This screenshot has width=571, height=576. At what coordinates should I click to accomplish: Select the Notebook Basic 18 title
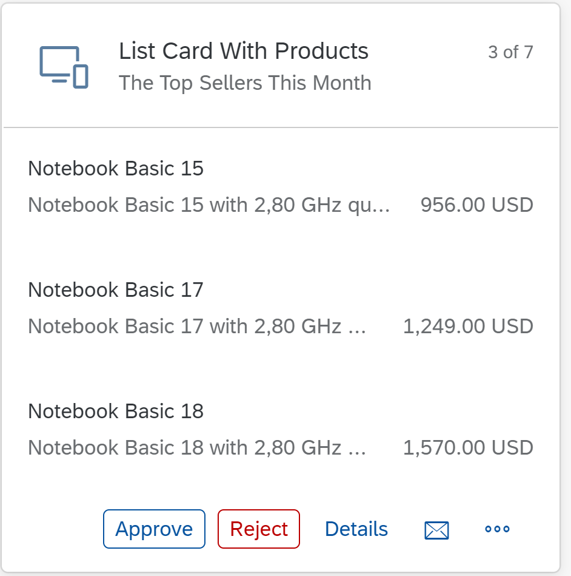click(116, 411)
